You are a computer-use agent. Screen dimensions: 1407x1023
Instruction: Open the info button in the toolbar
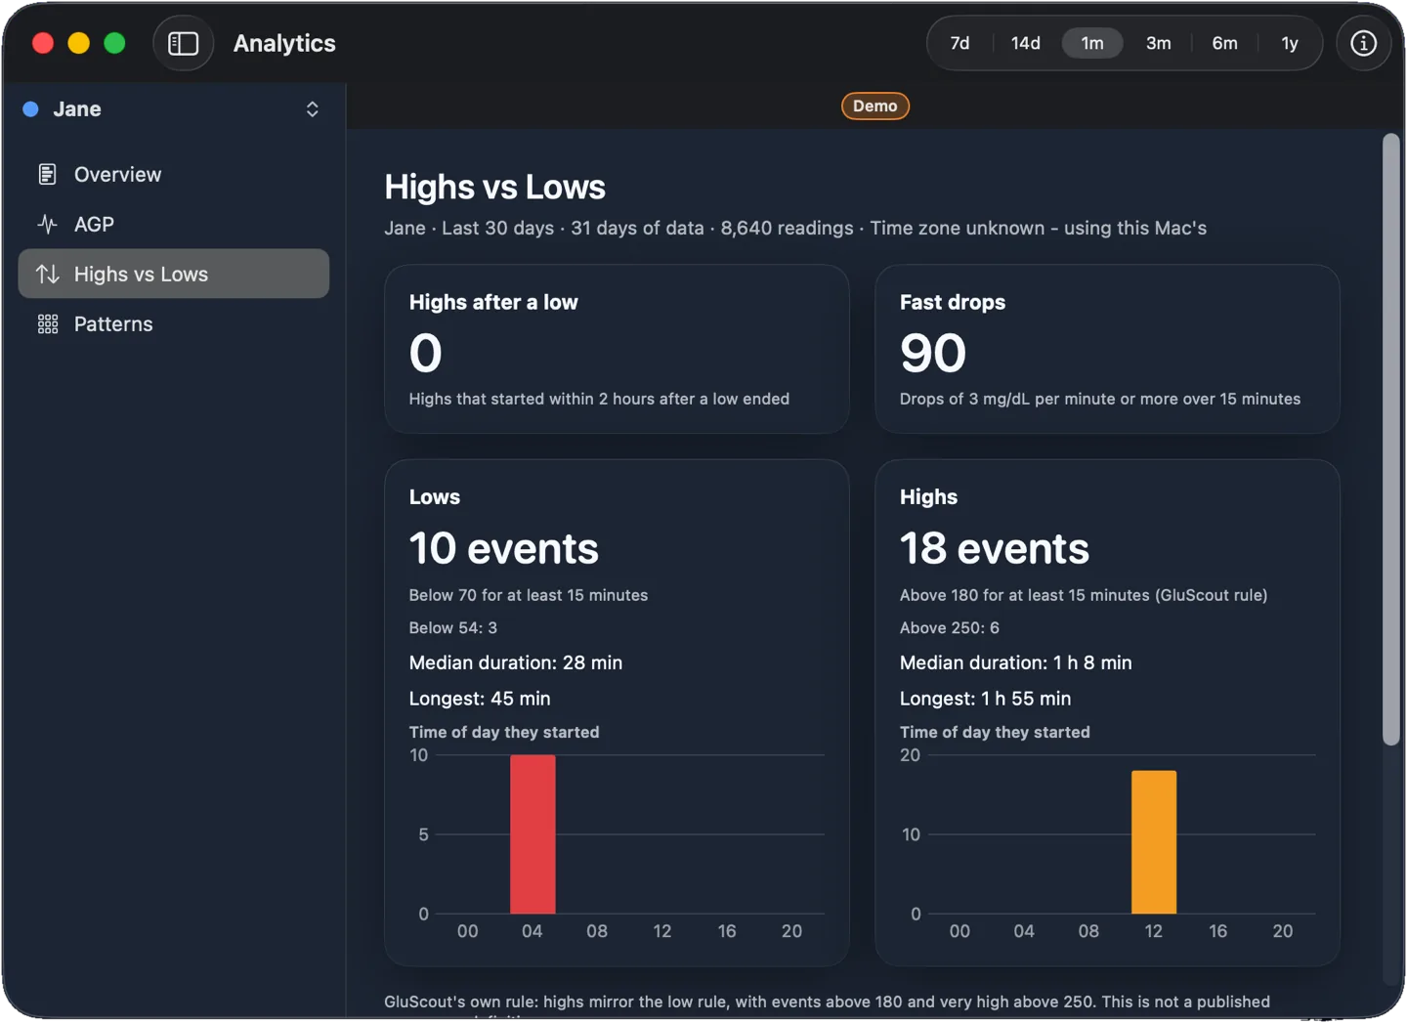pos(1363,43)
